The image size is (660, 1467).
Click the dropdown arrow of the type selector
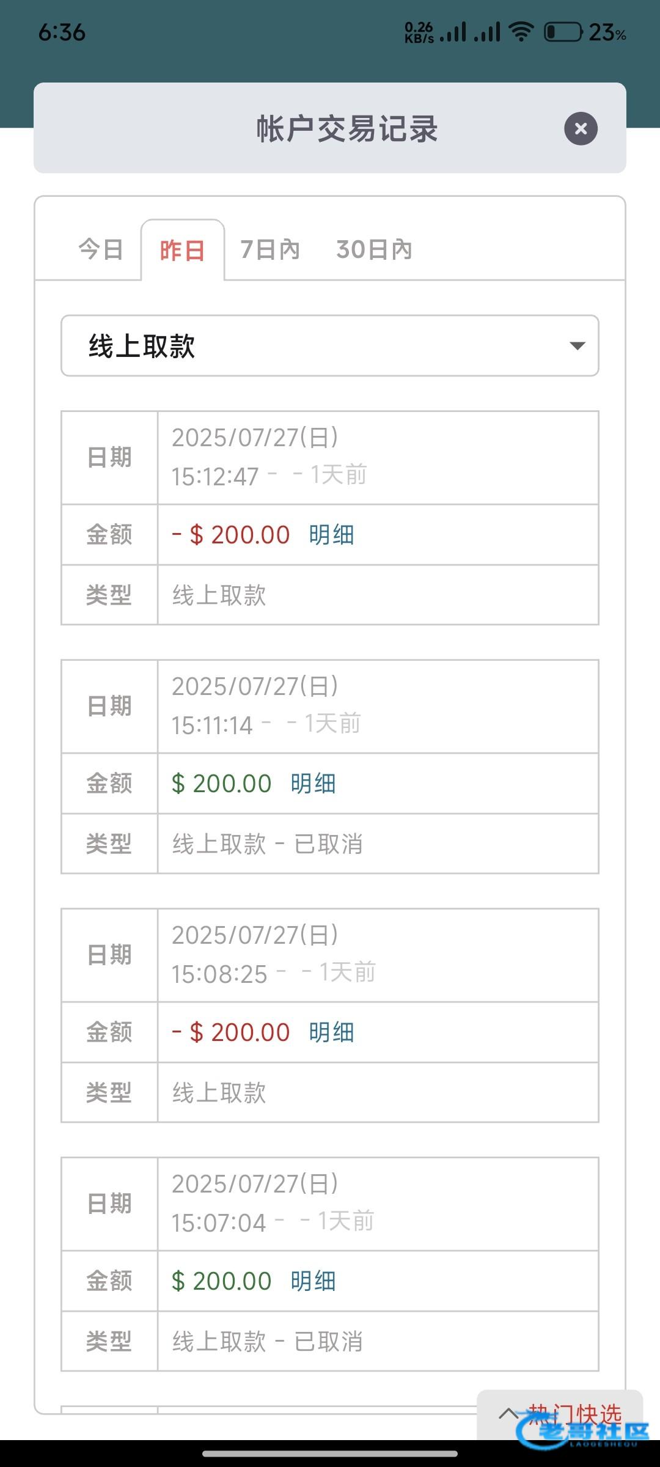point(577,346)
